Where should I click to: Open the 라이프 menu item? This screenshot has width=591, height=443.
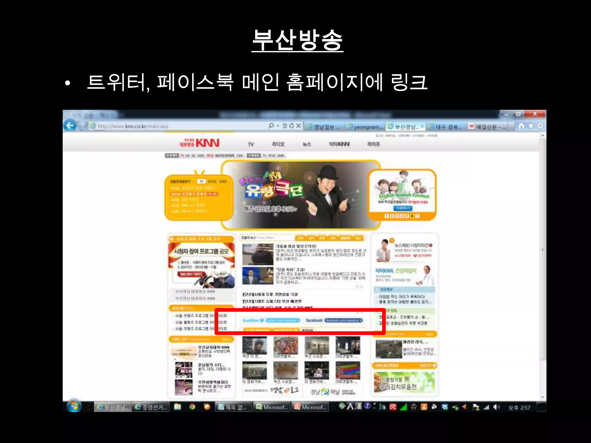tap(373, 144)
